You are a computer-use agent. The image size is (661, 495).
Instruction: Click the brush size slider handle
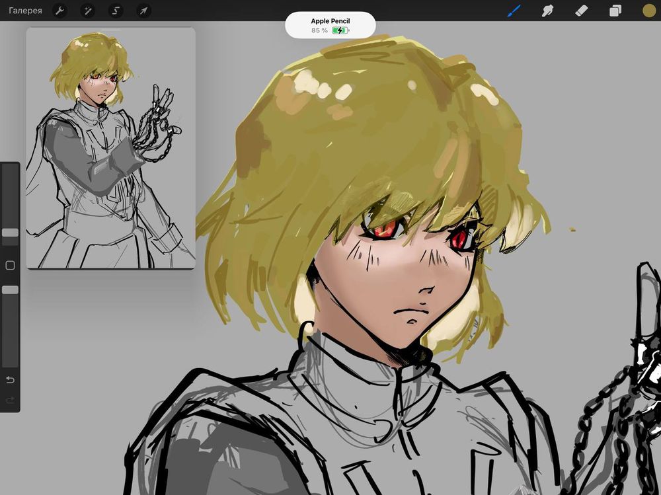pyautogui.click(x=10, y=233)
